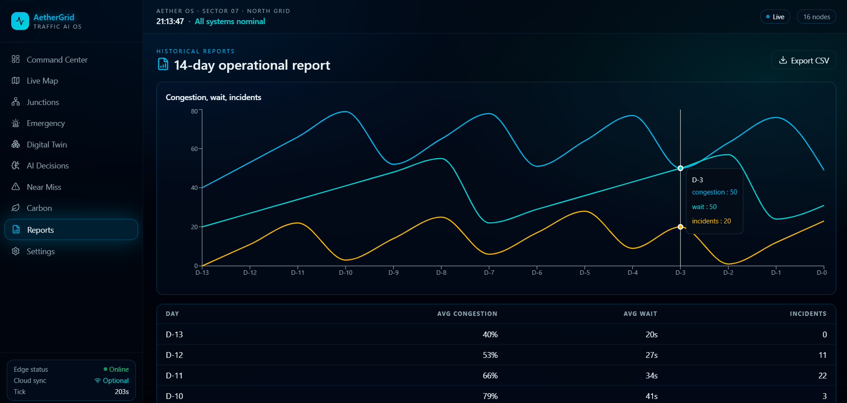Image resolution: width=847 pixels, height=403 pixels.
Task: Click the Junctions network icon
Action: (16, 102)
